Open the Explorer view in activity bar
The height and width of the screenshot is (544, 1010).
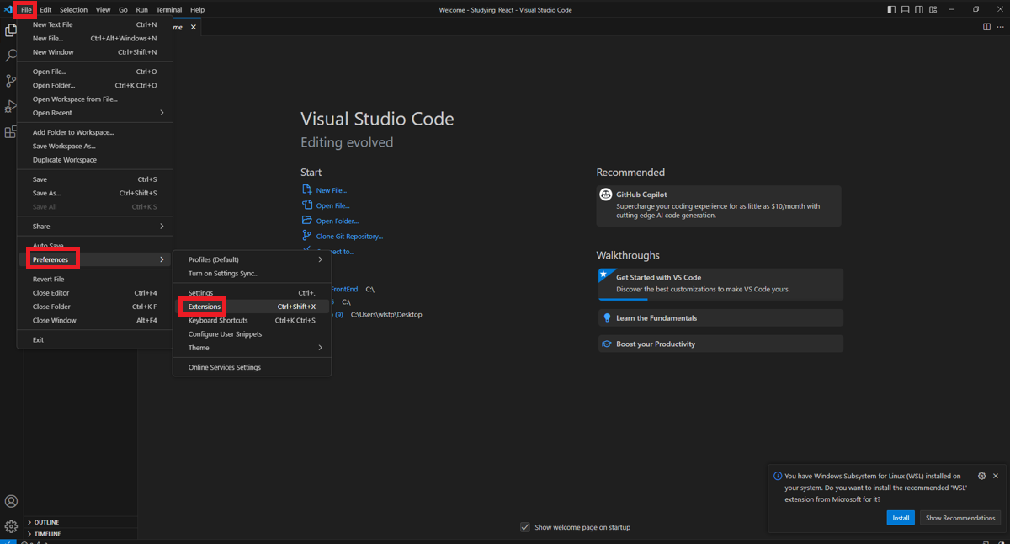point(11,30)
